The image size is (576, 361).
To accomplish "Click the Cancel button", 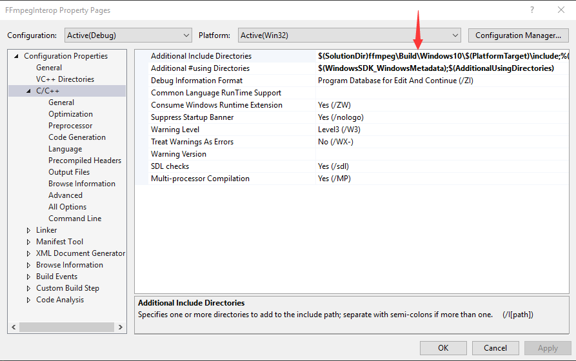I will coord(495,347).
